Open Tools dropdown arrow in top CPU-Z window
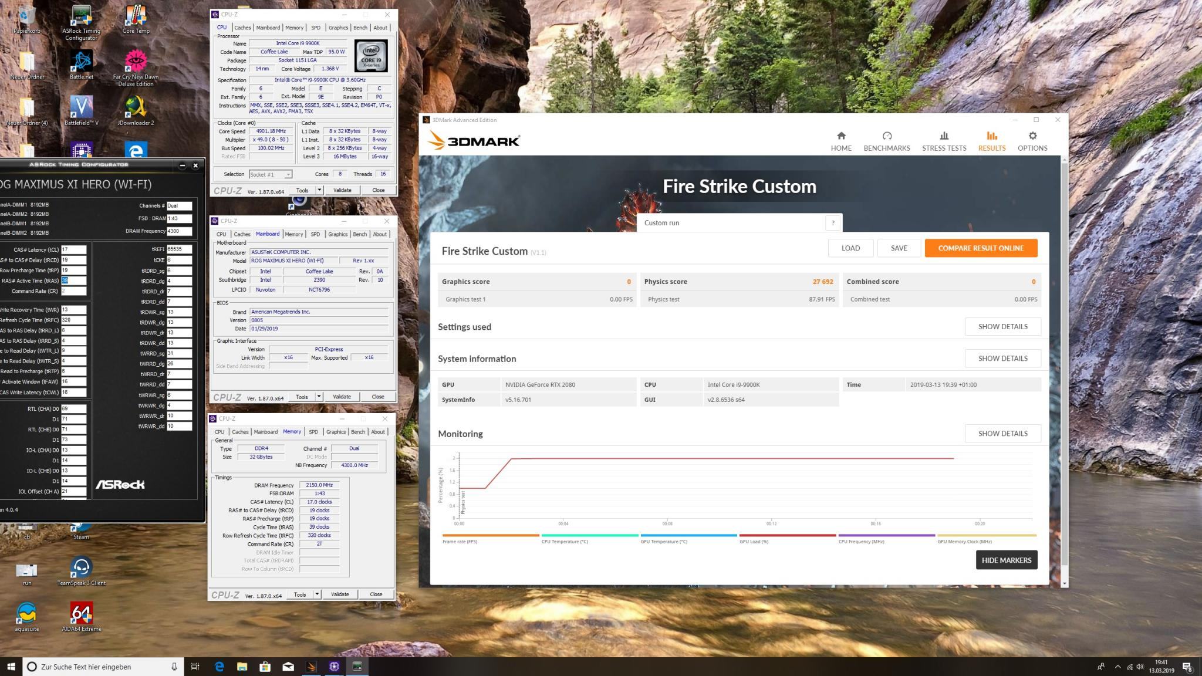This screenshot has height=676, width=1202. (x=319, y=190)
